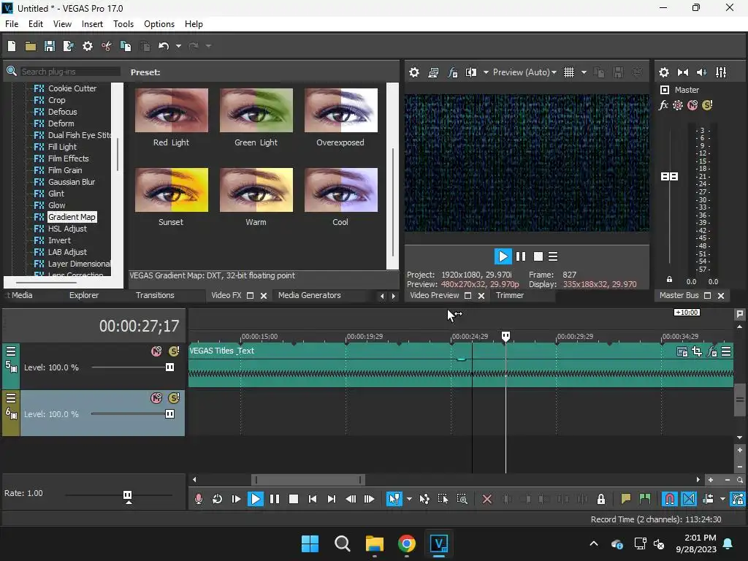
Task: Choose the Cool preset thumbnail
Action: (340, 190)
